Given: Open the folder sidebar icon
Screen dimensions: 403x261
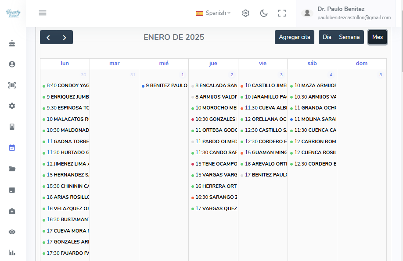Looking at the screenshot, I should click(x=12, y=169).
